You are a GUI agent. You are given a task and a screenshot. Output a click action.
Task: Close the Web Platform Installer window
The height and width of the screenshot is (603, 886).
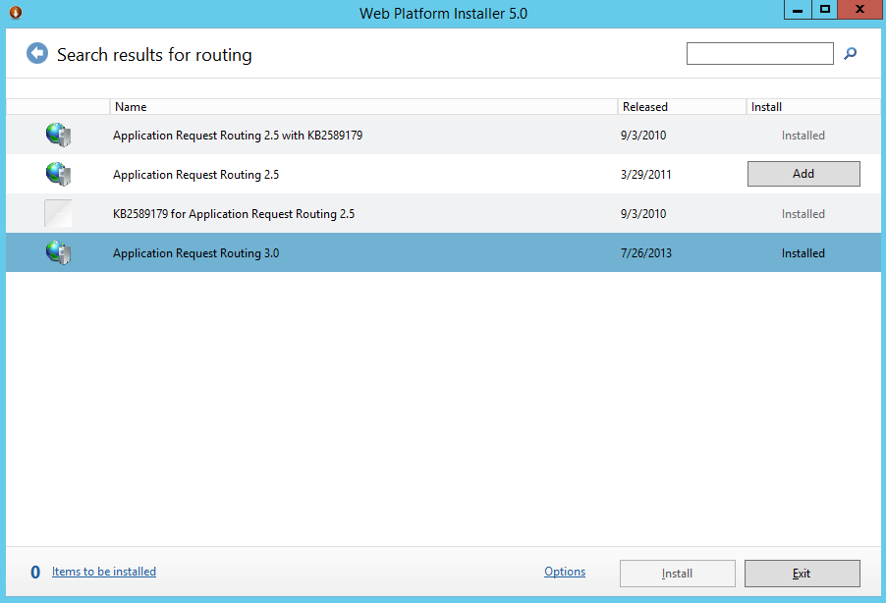pos(859,10)
